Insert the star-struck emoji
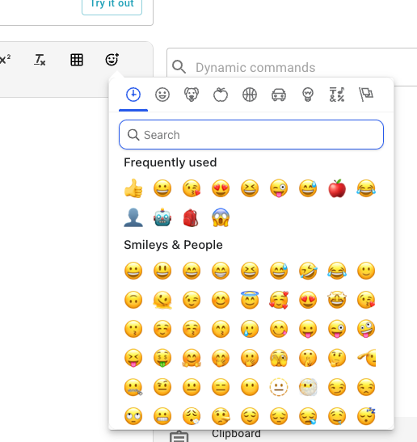The image size is (417, 442). [337, 300]
